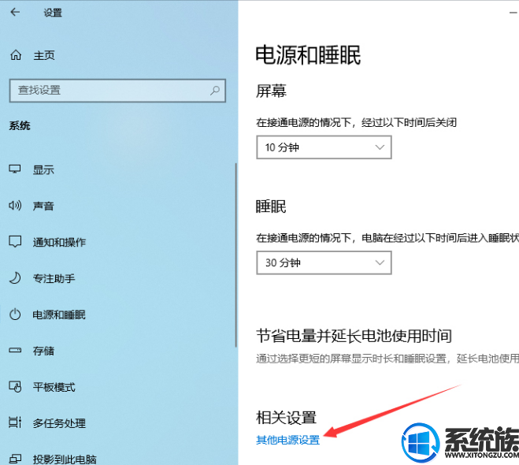
Task: Click the sidebar vertical scrollbar
Action: pyautogui.click(x=236, y=255)
